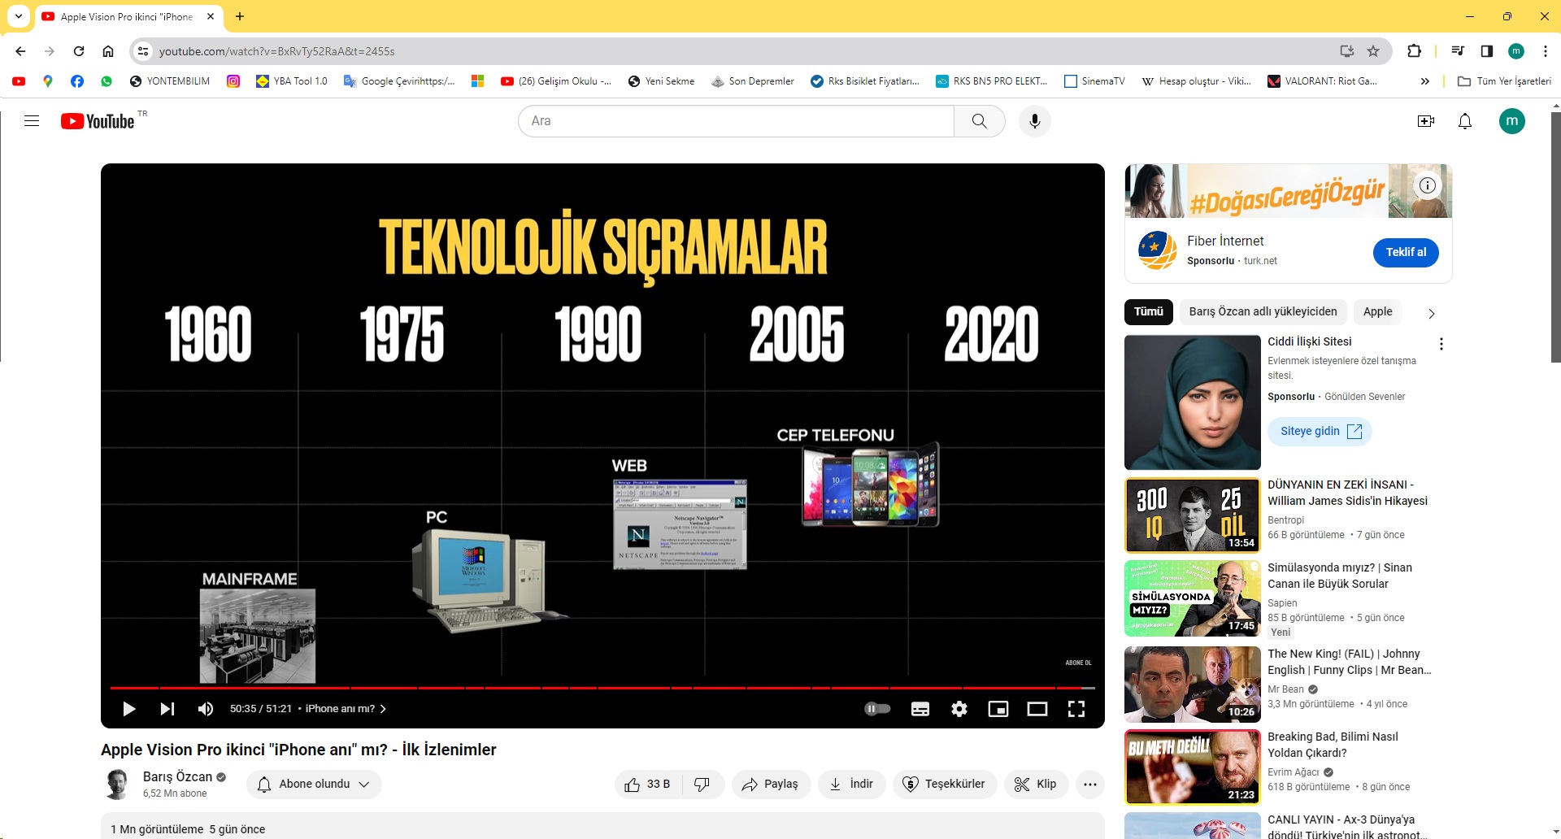Enable theater mode view

pos(1037,709)
